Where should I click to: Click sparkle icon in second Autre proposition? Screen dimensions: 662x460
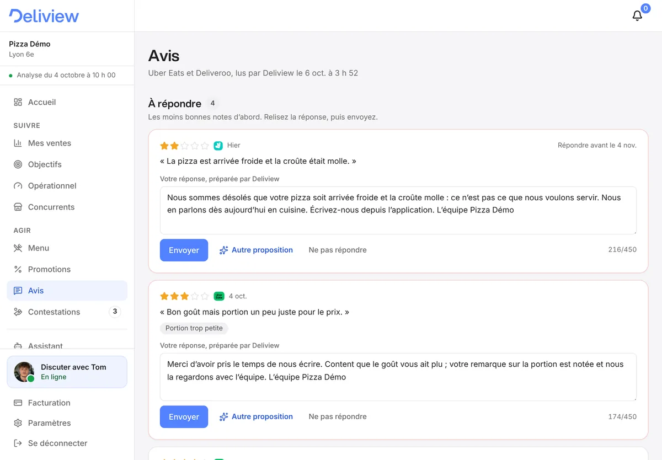[x=223, y=417]
